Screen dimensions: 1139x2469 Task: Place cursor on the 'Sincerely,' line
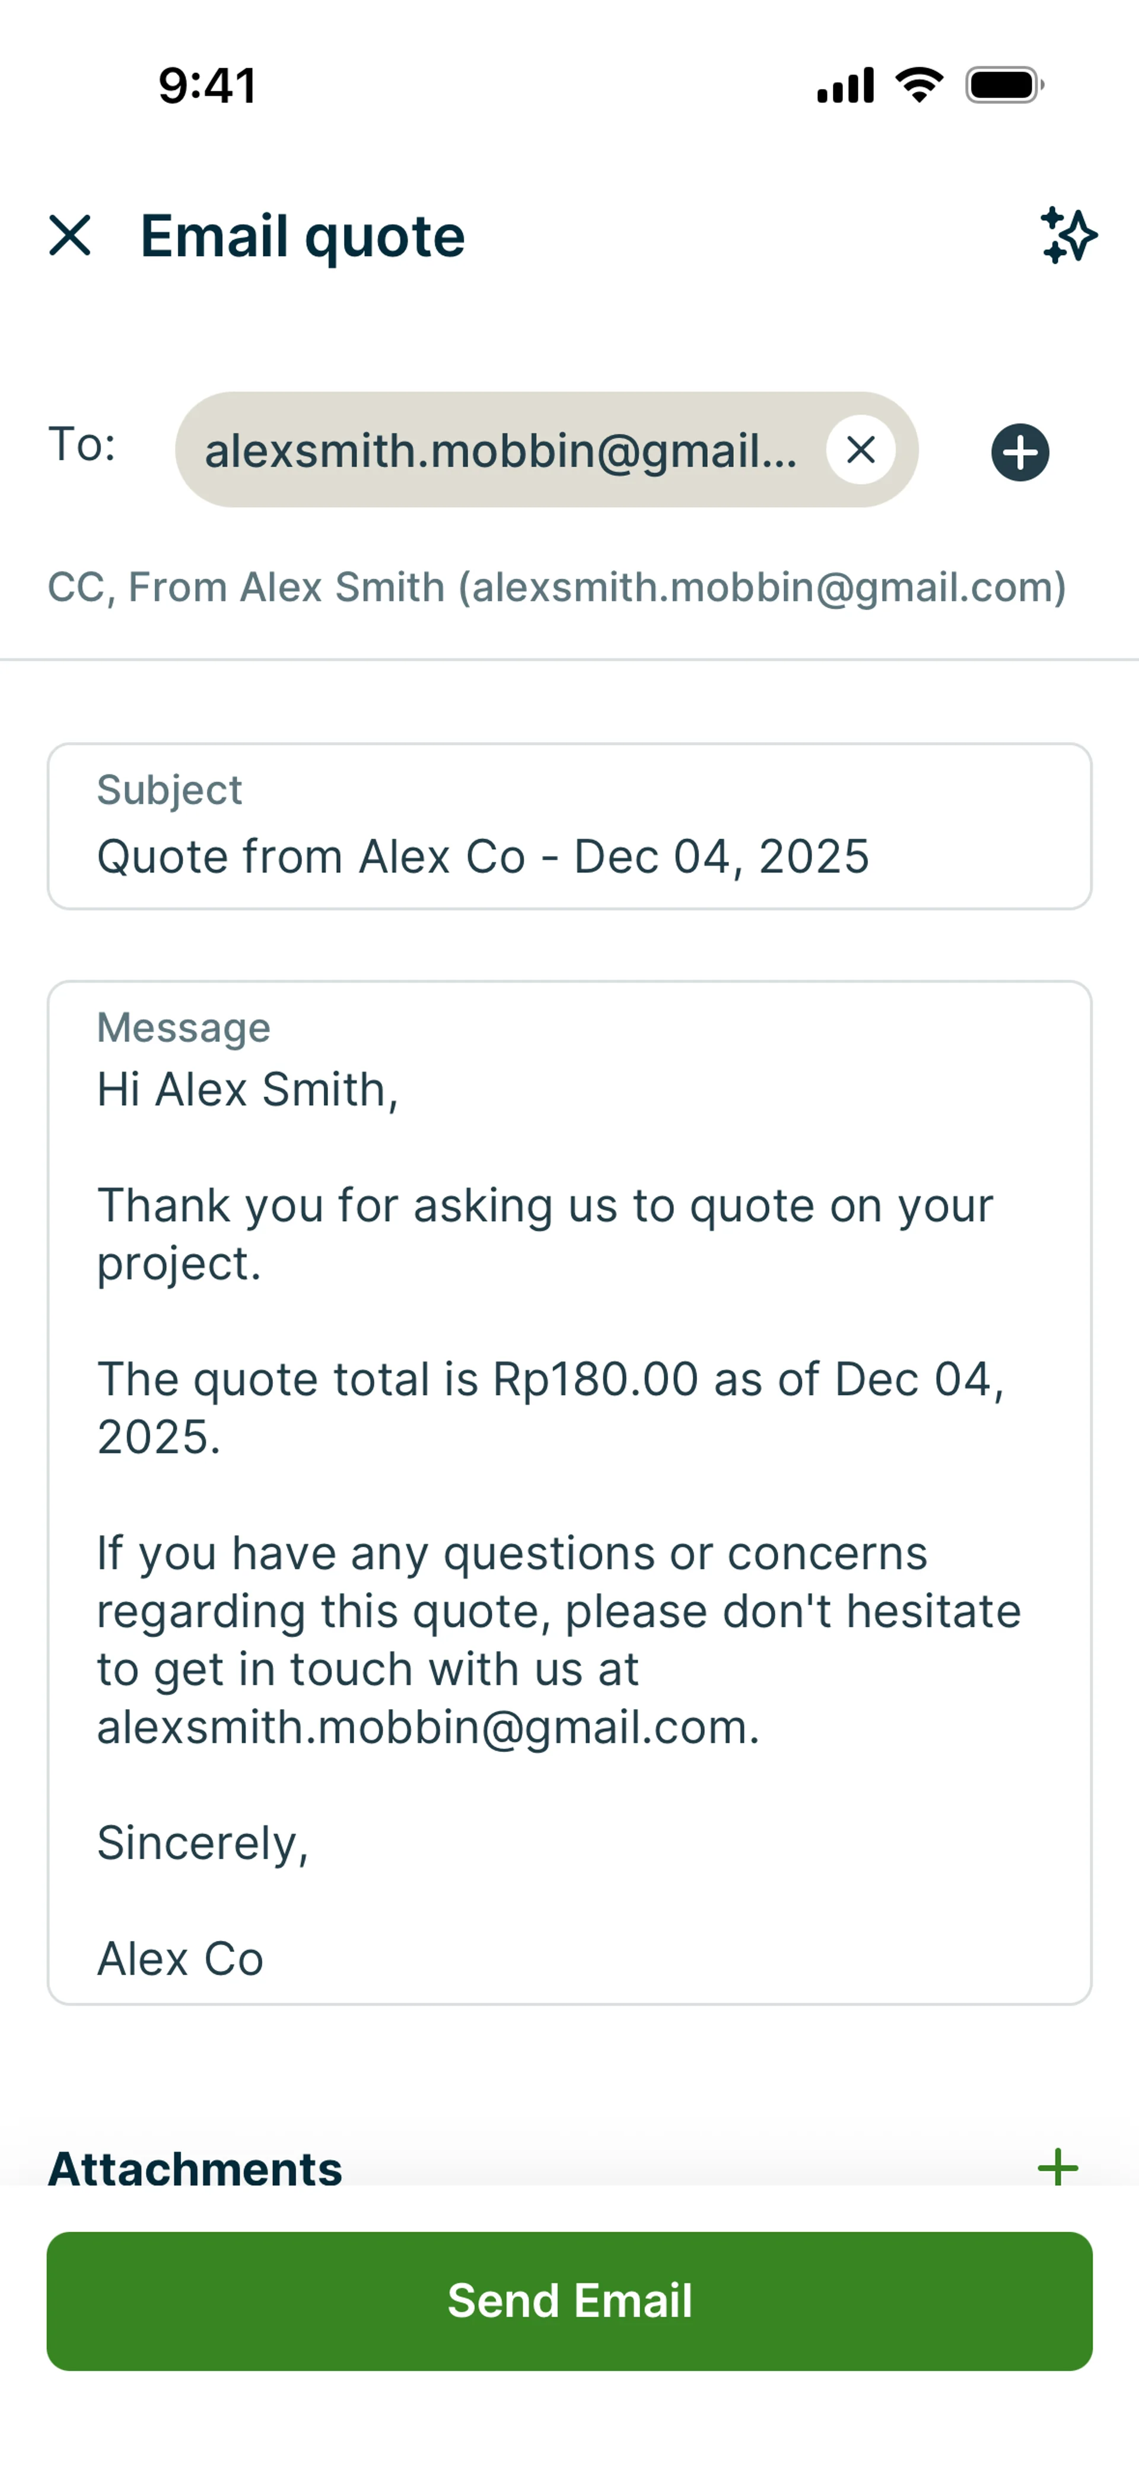coord(203,1843)
